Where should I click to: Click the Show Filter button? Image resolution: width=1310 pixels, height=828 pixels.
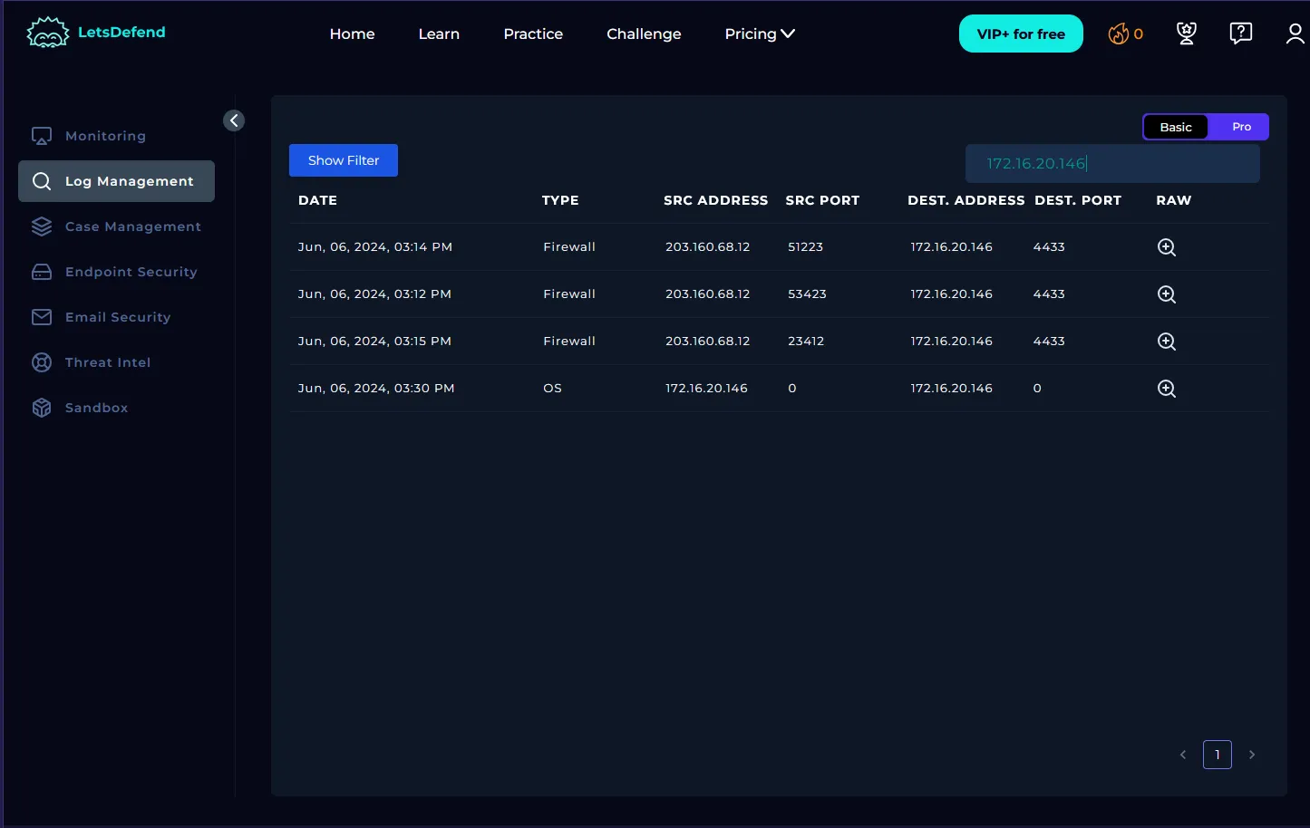point(344,160)
